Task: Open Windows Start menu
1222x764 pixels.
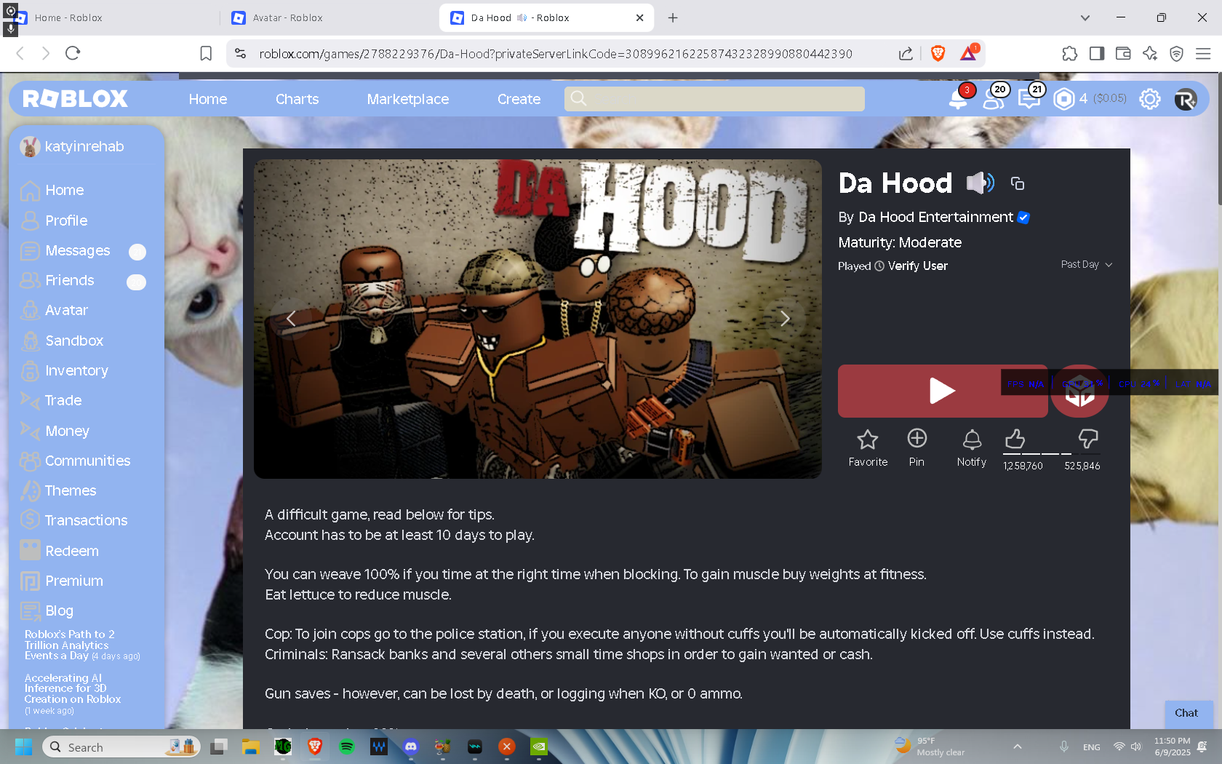Action: click(x=23, y=747)
